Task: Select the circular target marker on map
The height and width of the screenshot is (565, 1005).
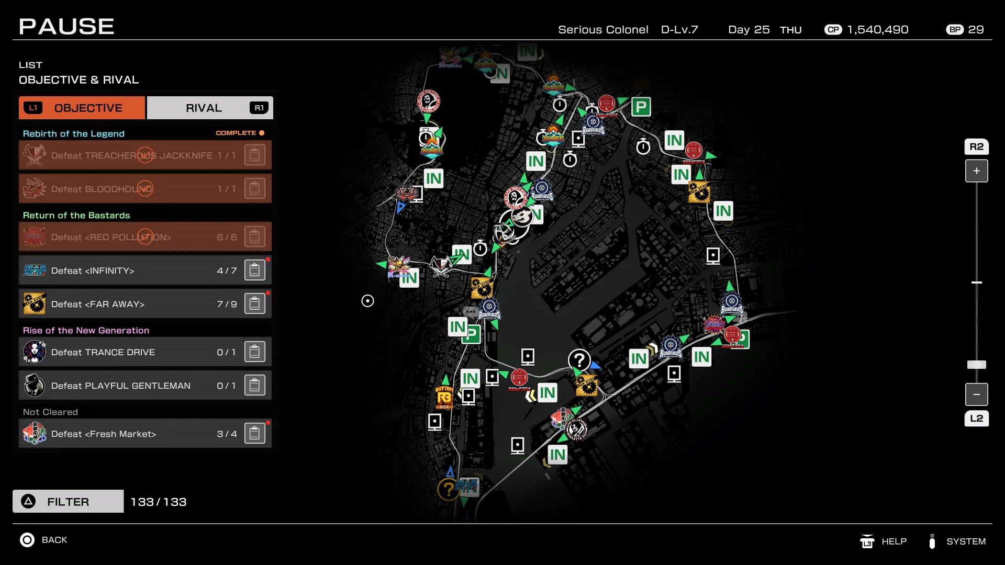Action: [367, 301]
